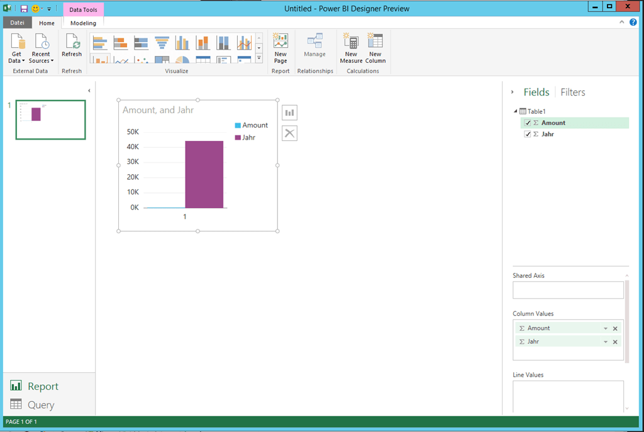Select the clustered bar chart visualization
The height and width of the screenshot is (432, 644).
pyautogui.click(x=100, y=43)
